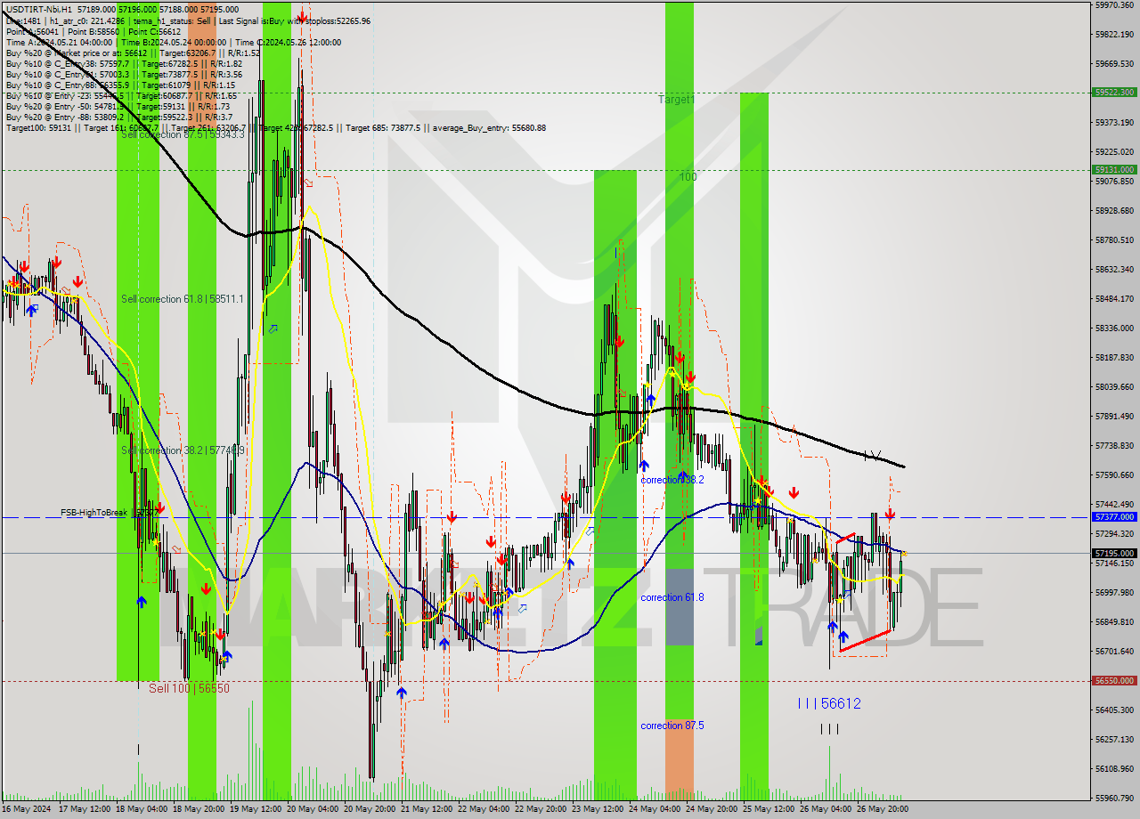Click the 'Sell correction 38.2' label
The width and height of the screenshot is (1140, 819).
tap(183, 450)
